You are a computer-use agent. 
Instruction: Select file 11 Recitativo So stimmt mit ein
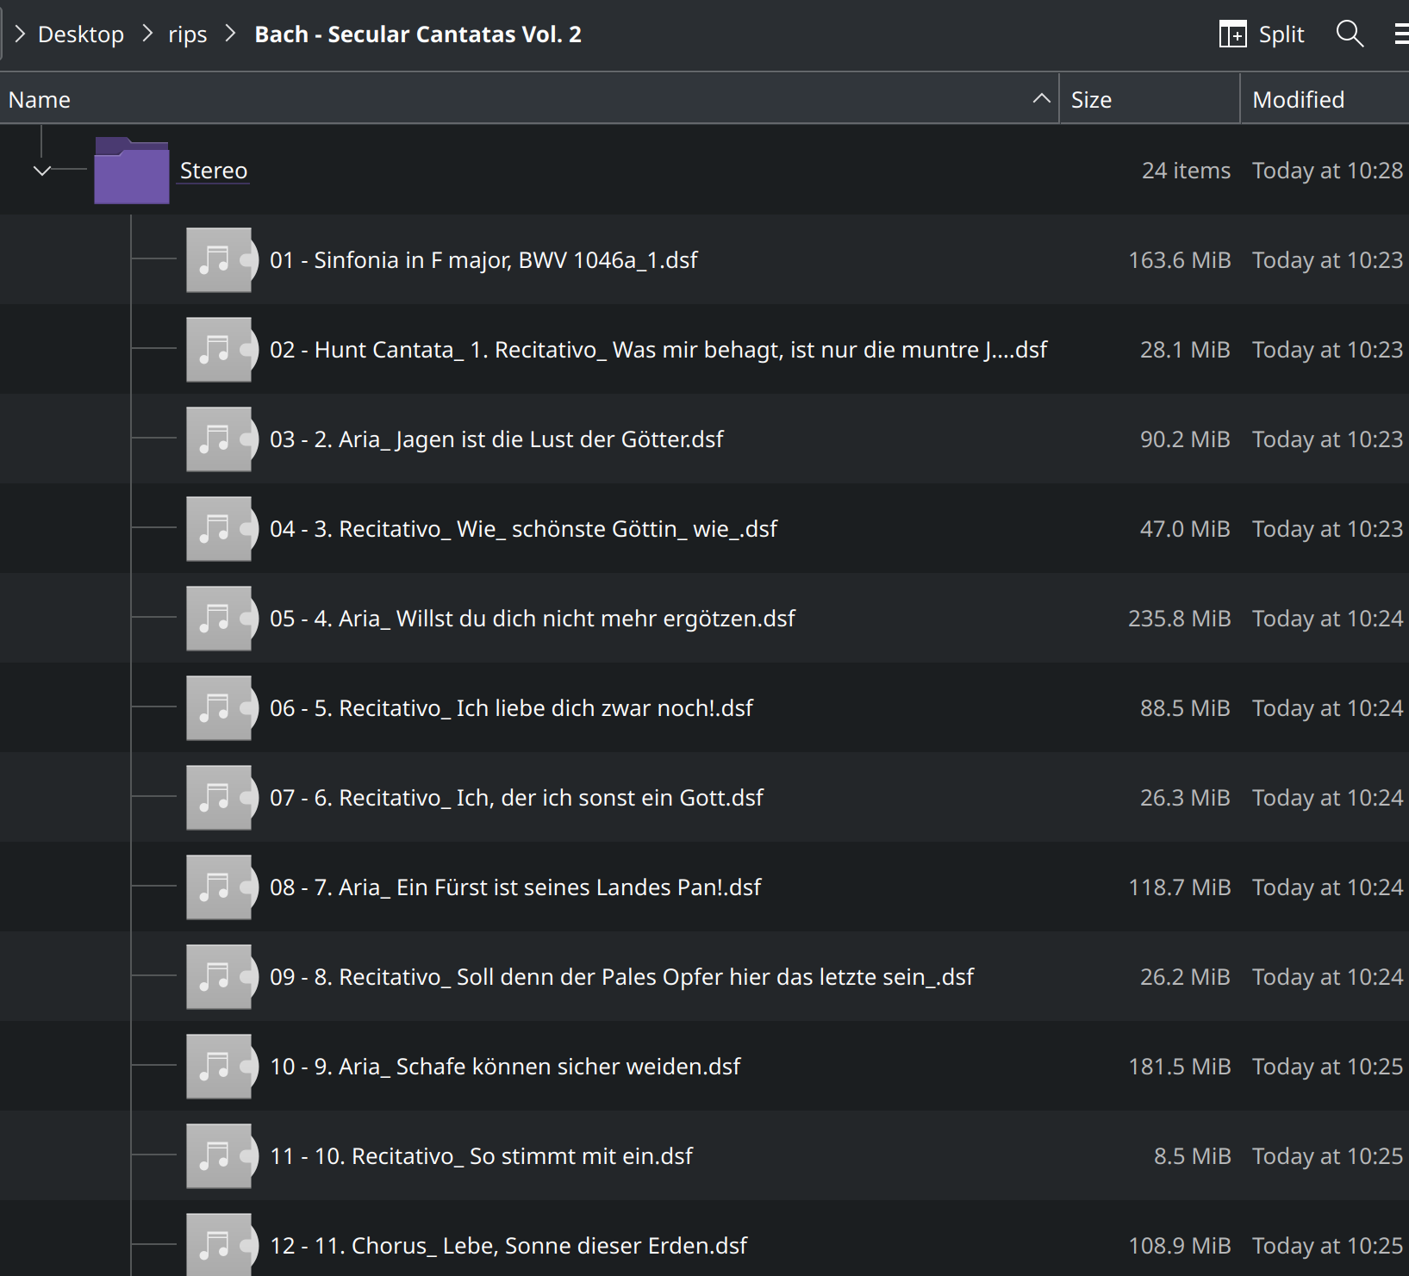(481, 1155)
